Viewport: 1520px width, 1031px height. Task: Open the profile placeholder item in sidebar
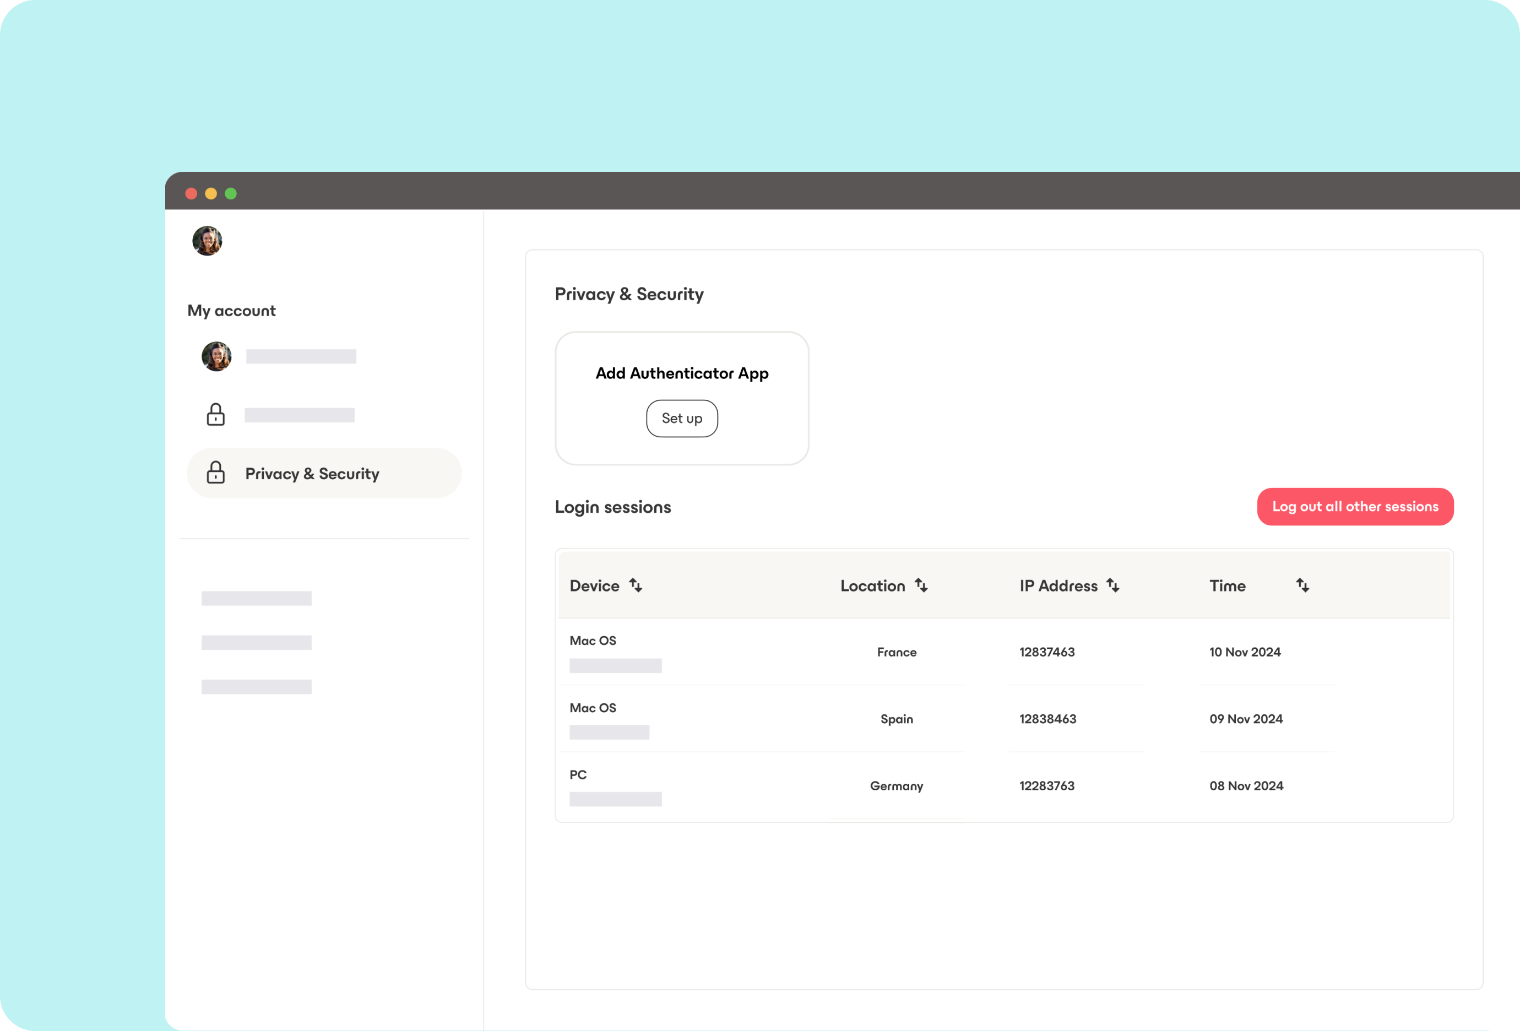(x=301, y=356)
